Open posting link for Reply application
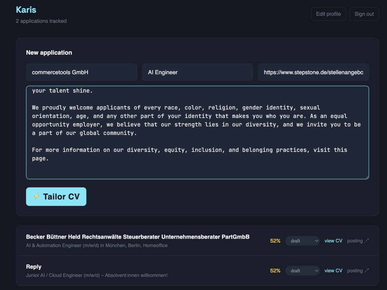The width and height of the screenshot is (387, 290). point(358,271)
